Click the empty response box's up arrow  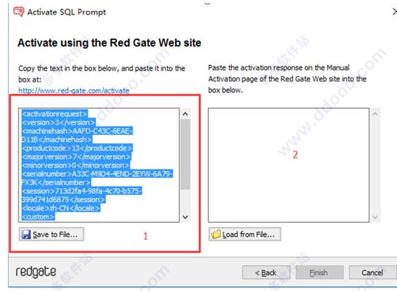pos(375,114)
